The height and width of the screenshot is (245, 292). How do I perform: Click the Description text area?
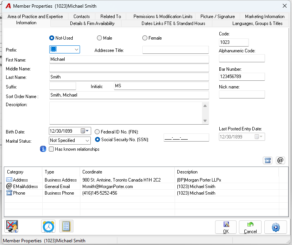pyautogui.click(x=126, y=113)
